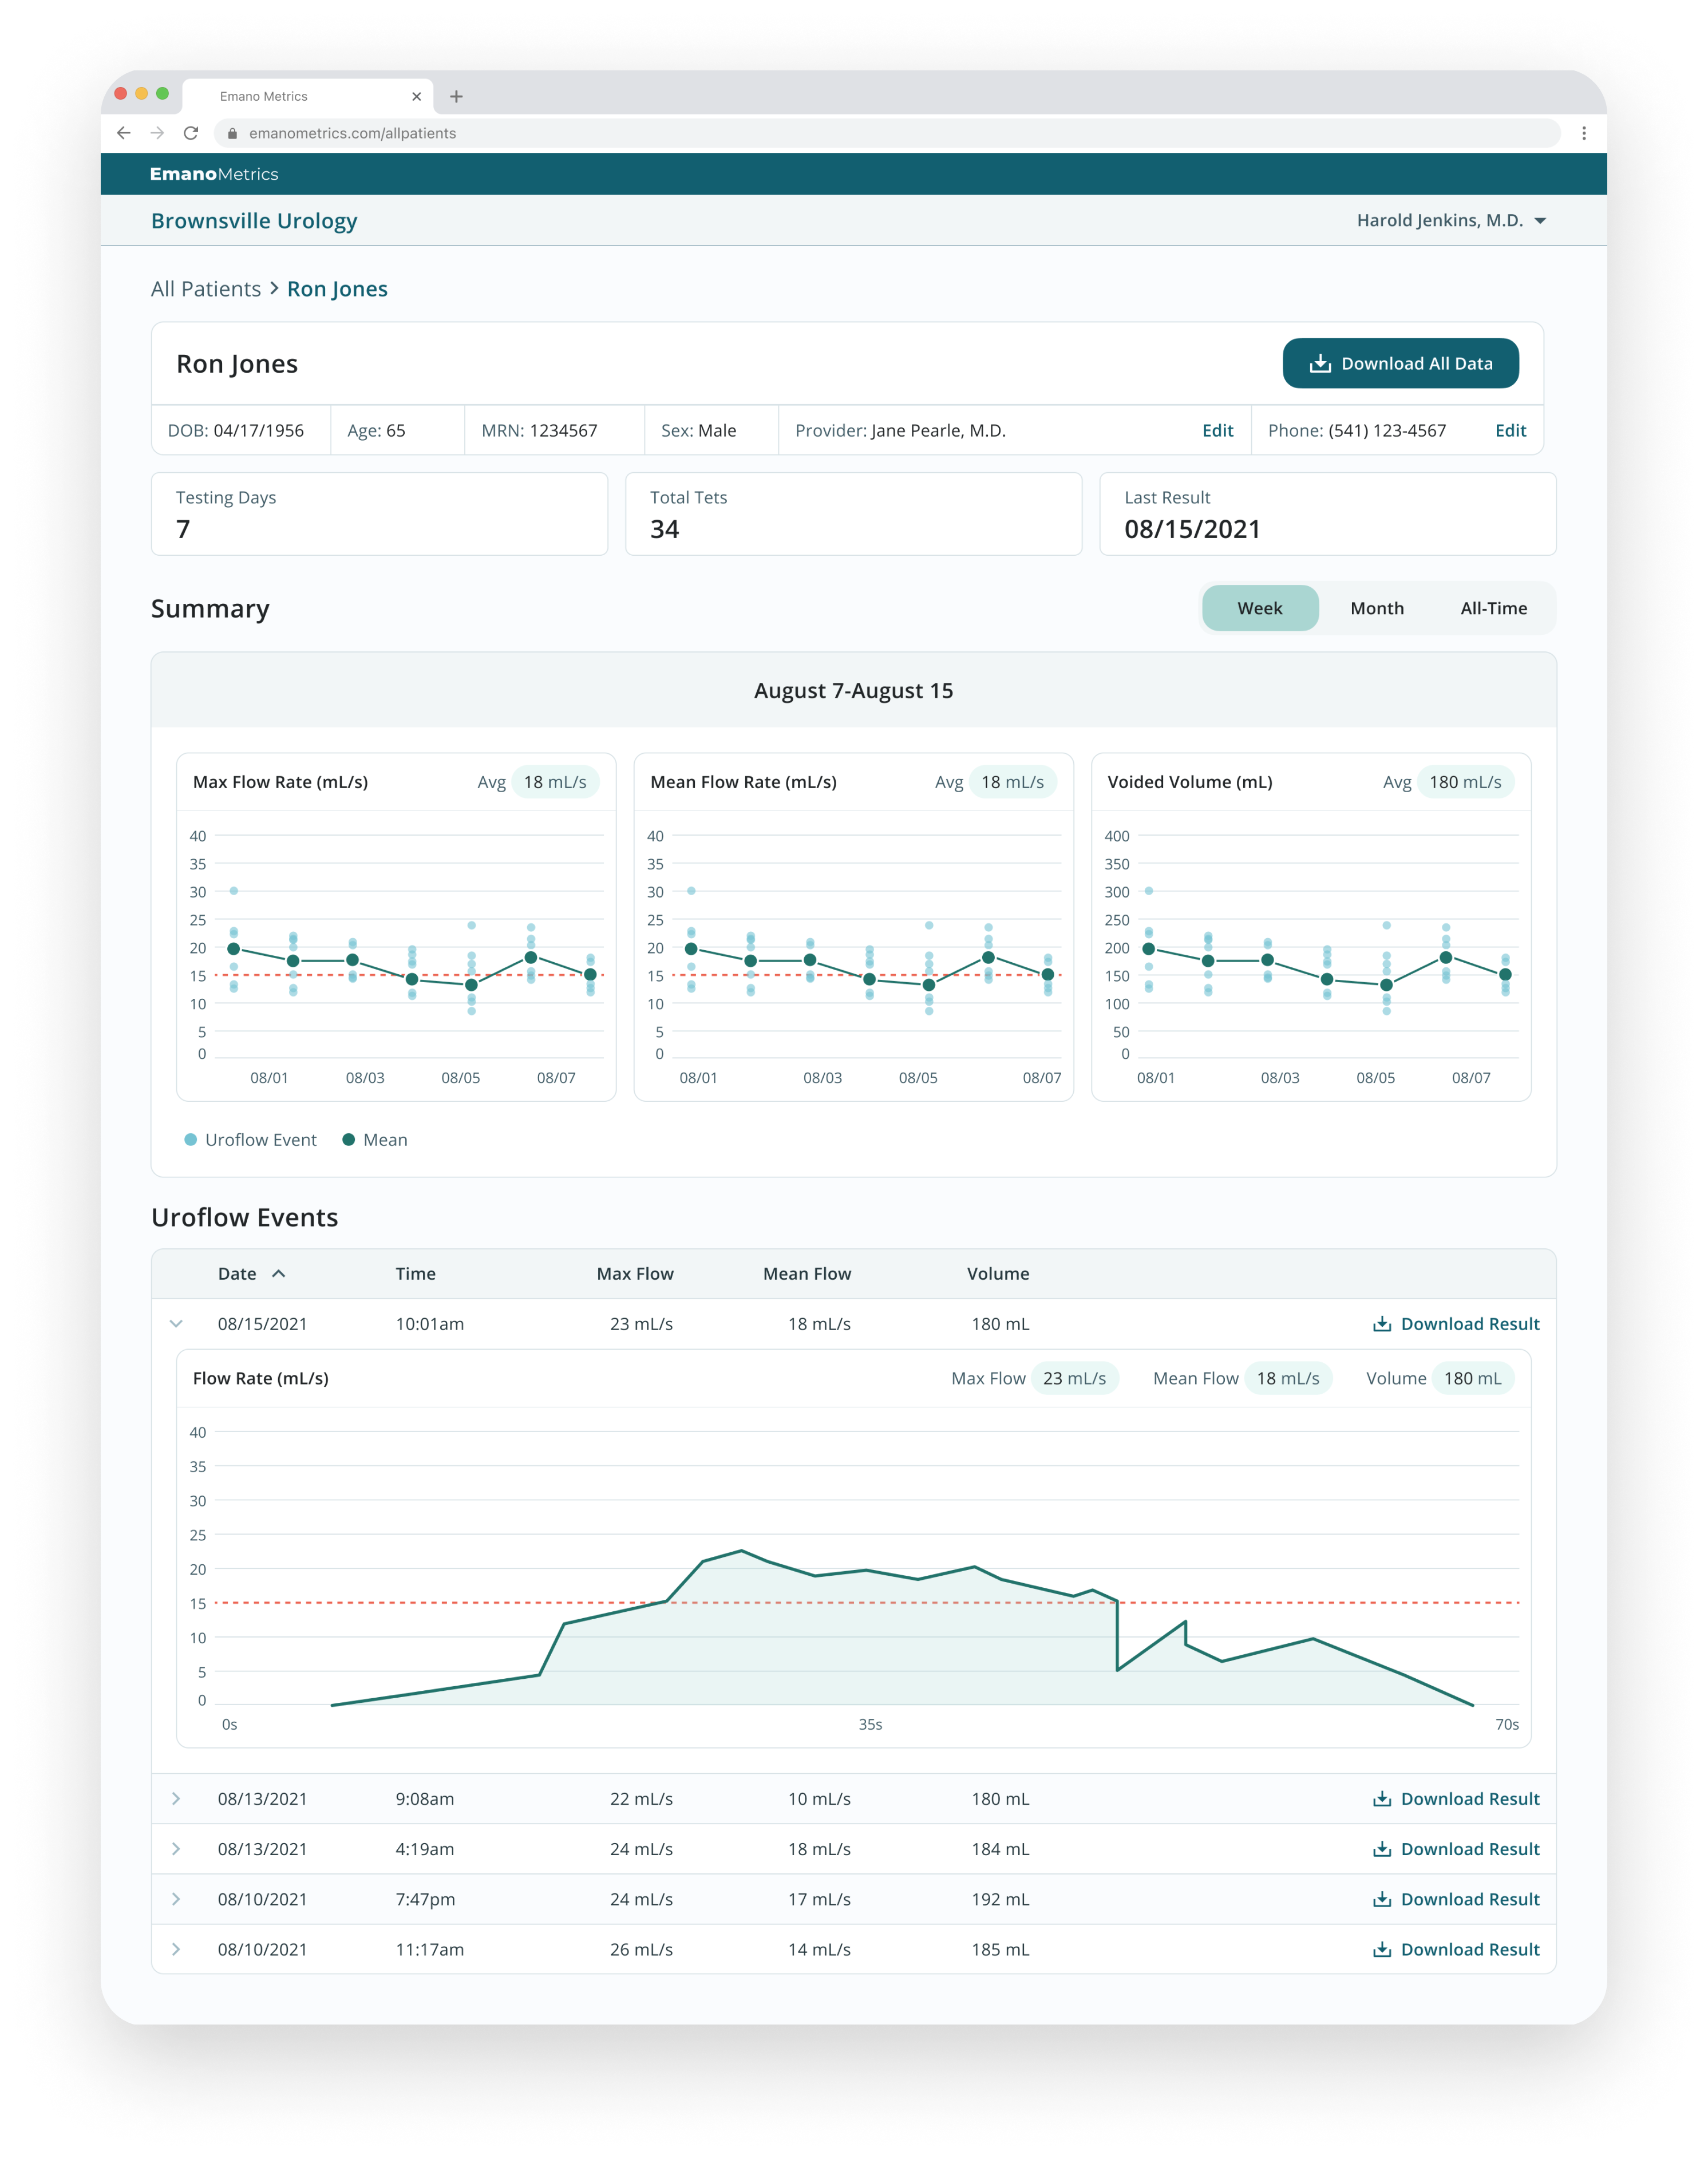Click the Date sort arrow icon

pyautogui.click(x=279, y=1274)
